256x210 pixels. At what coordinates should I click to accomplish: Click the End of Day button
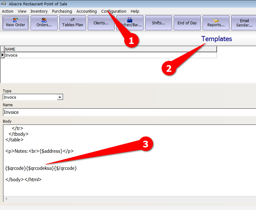tap(187, 23)
